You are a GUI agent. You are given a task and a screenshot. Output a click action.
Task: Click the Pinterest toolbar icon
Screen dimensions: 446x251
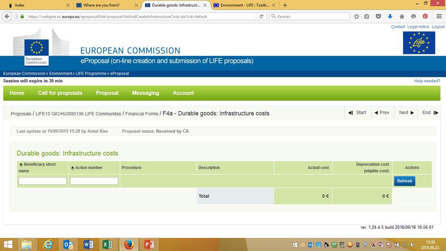[x=425, y=17]
